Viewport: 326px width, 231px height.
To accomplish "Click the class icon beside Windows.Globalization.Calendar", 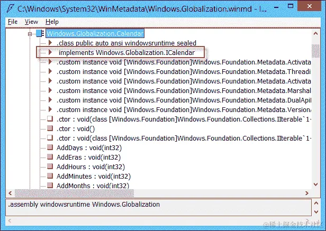I will (x=40, y=33).
